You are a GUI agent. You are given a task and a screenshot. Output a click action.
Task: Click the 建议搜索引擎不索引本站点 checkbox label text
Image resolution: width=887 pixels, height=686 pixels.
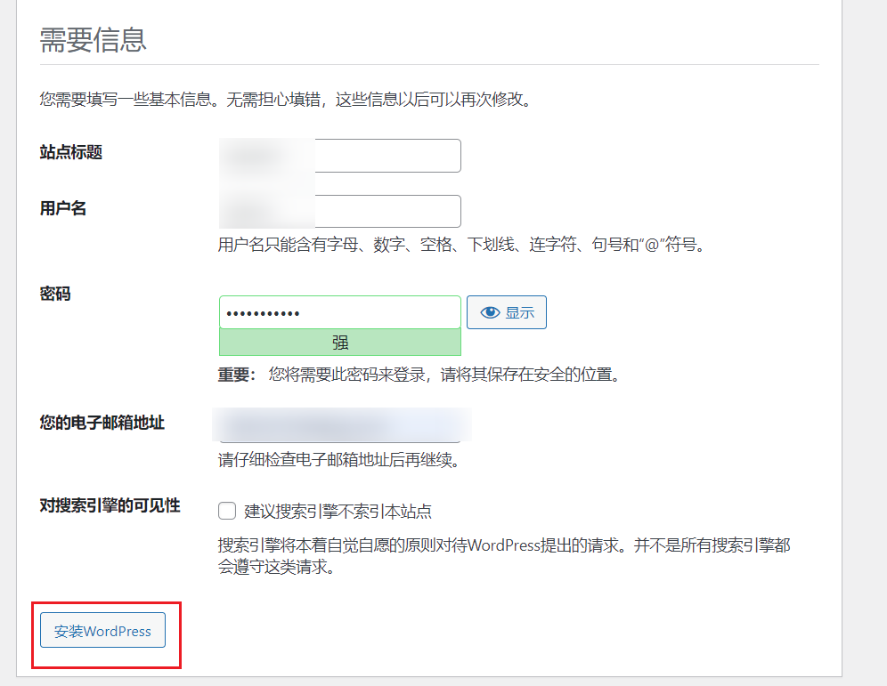[x=338, y=512]
